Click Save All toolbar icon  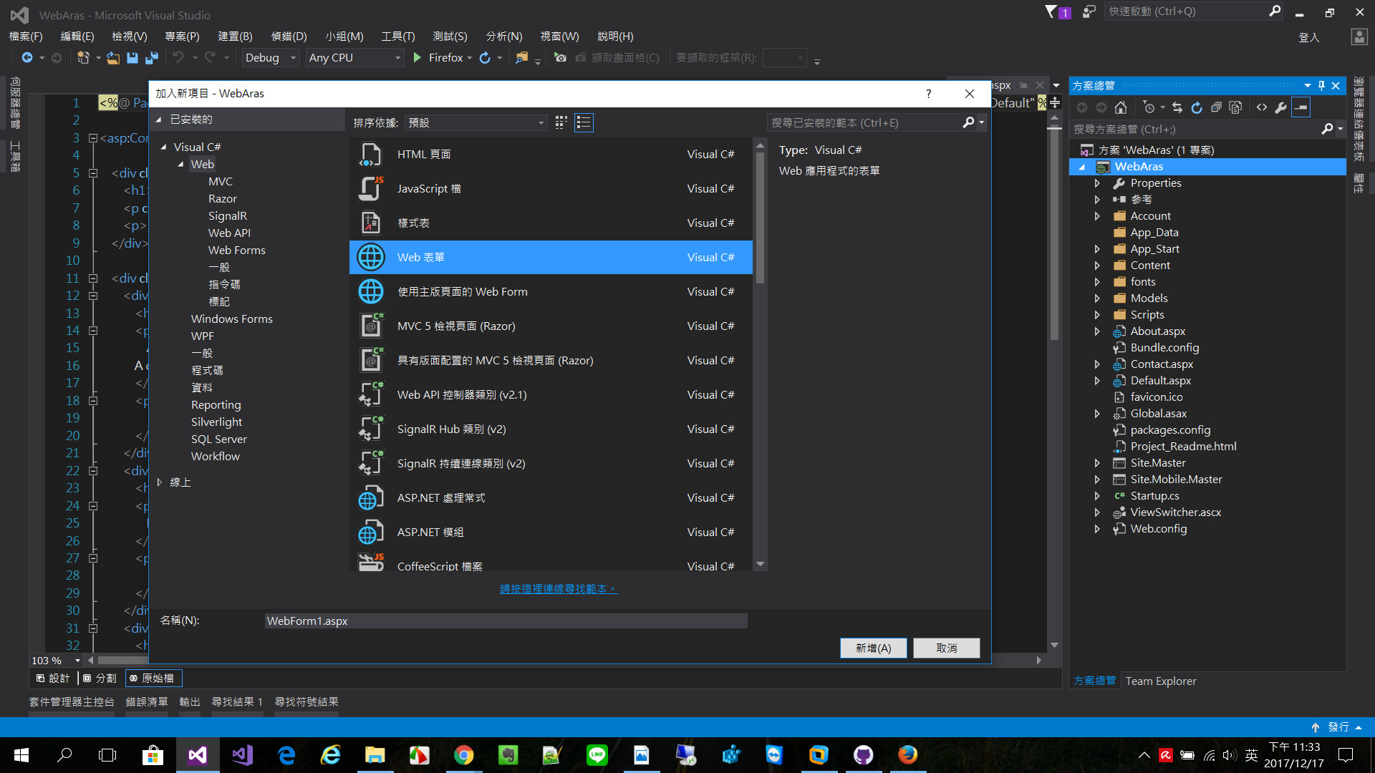152,58
